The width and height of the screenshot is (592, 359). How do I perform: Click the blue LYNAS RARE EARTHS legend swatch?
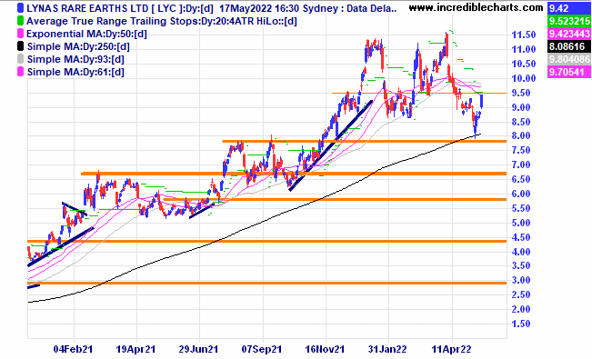[x=20, y=8]
